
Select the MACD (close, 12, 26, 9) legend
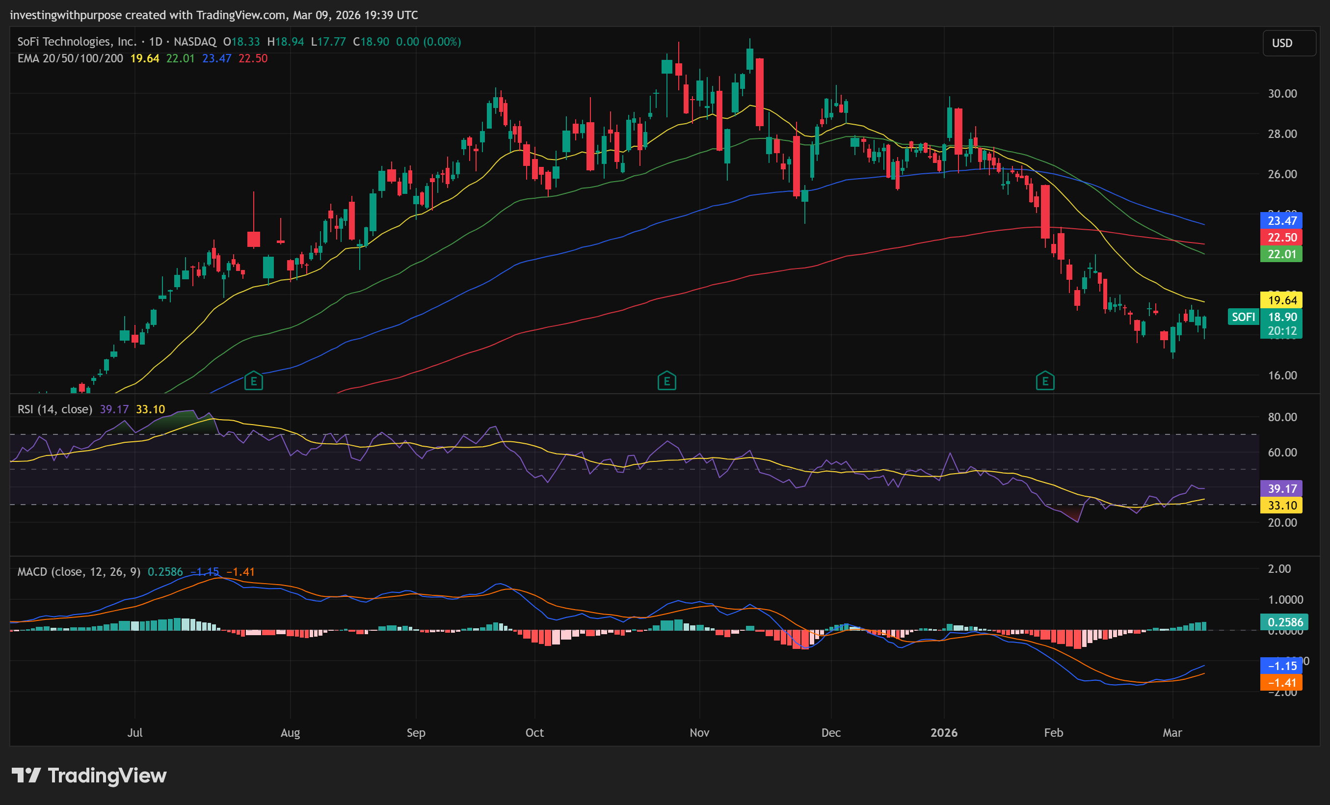tap(79, 572)
